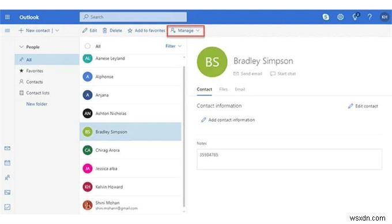Click the large BS profile circle
Image resolution: width=392 pixels, height=224 pixels.
212,62
